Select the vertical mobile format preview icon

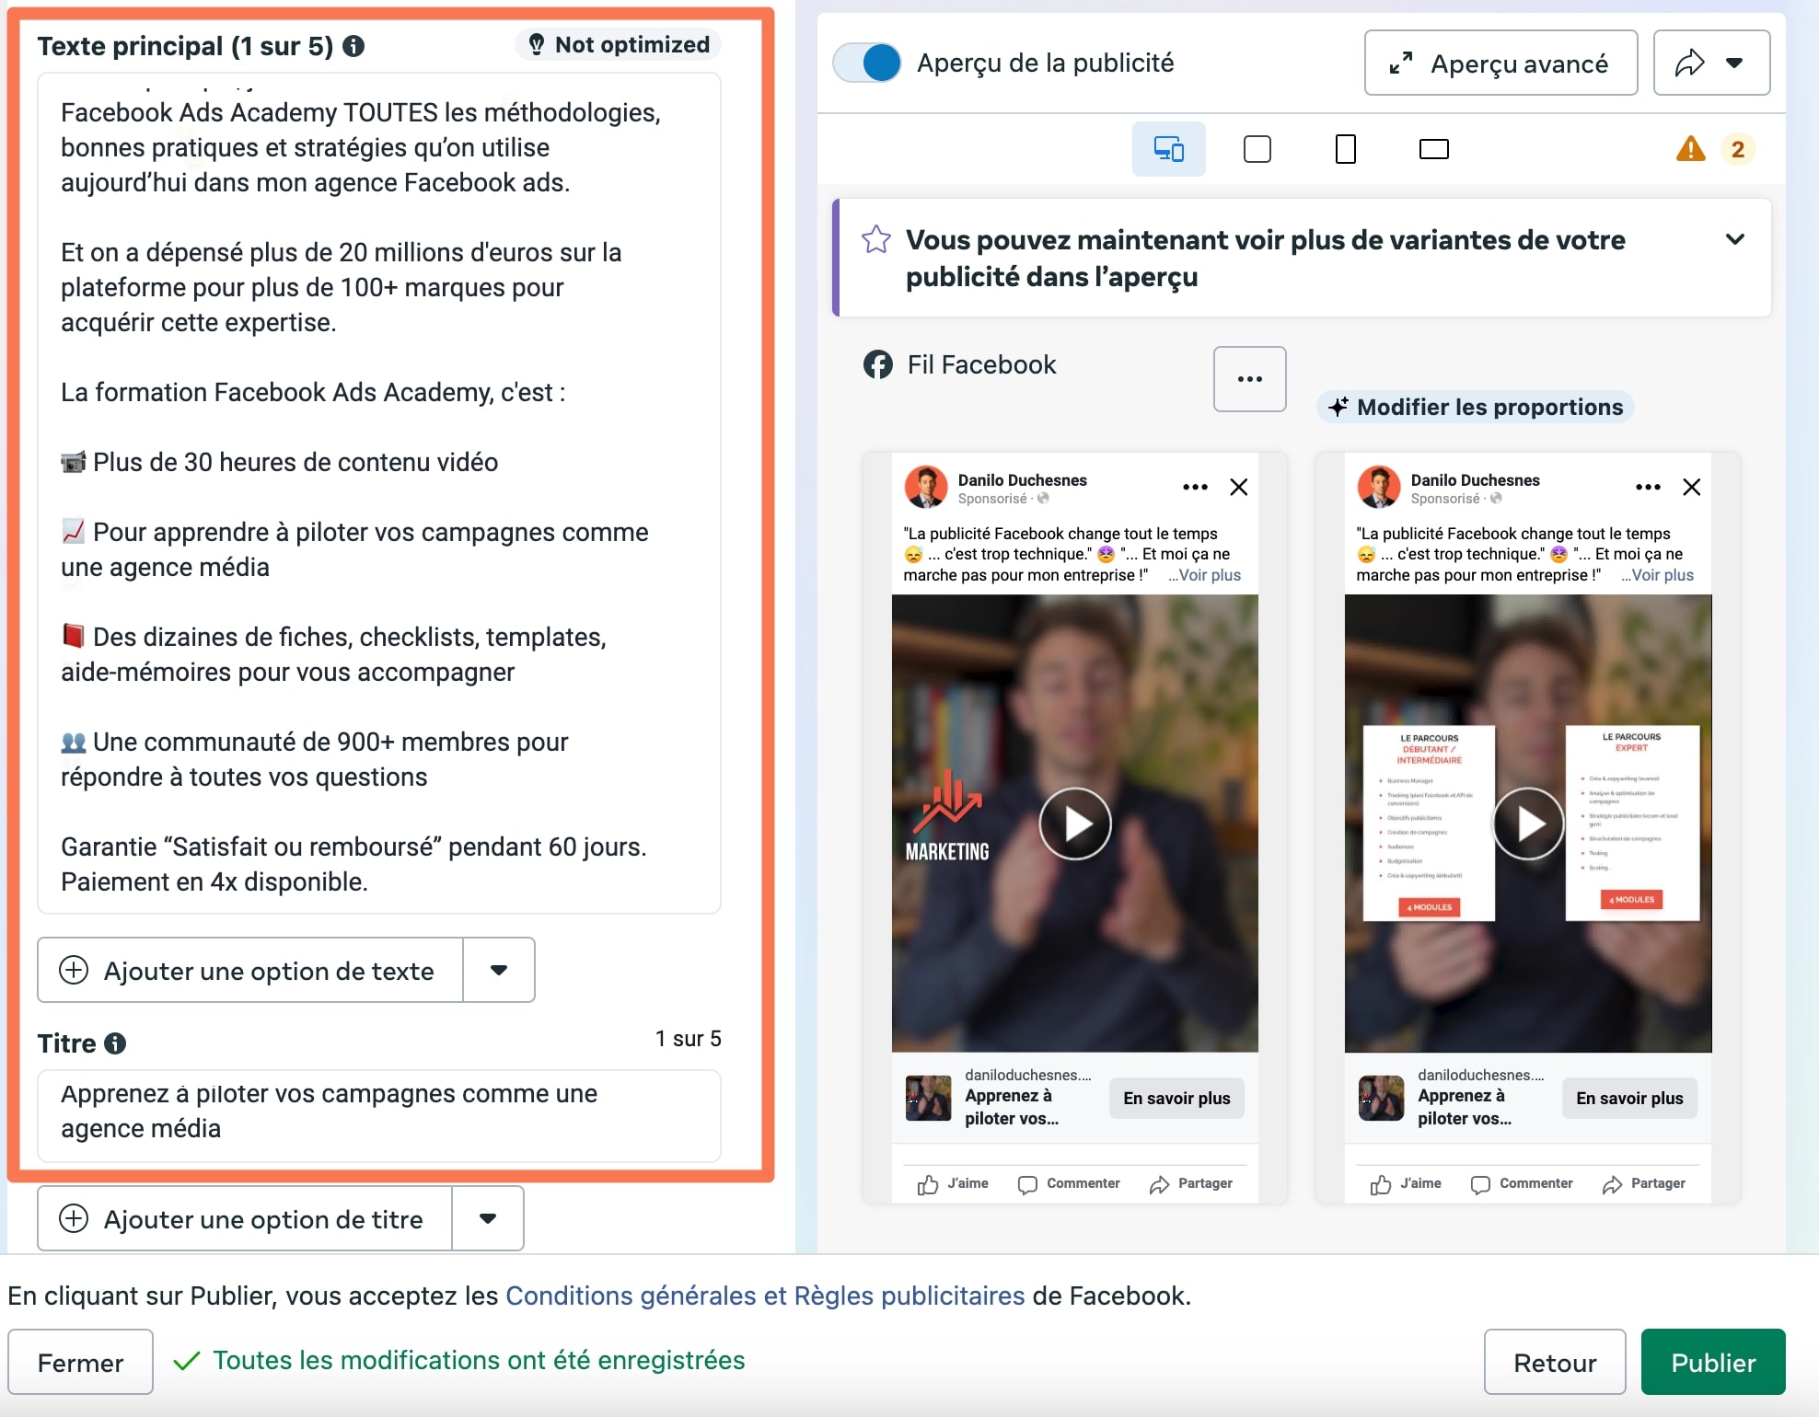[1345, 148]
